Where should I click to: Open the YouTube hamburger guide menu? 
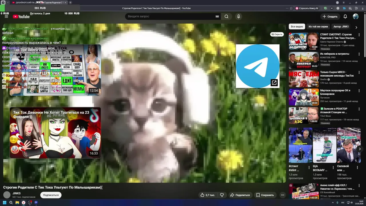pos(6,17)
